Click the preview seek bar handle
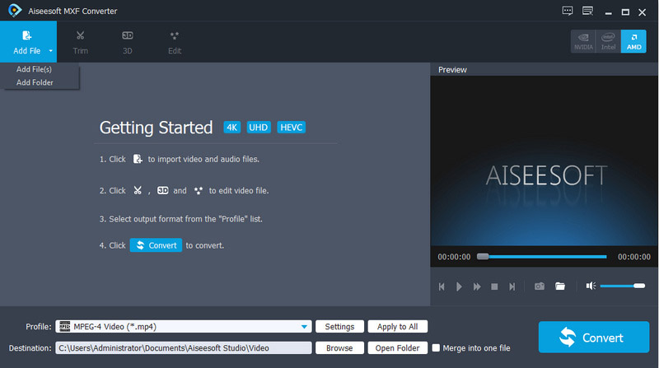659x368 pixels. [483, 257]
